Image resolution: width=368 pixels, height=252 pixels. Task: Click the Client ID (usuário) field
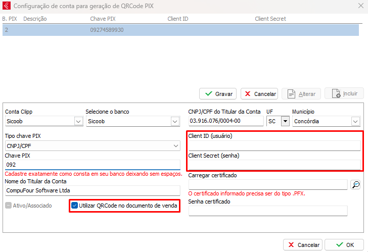(x=274, y=146)
